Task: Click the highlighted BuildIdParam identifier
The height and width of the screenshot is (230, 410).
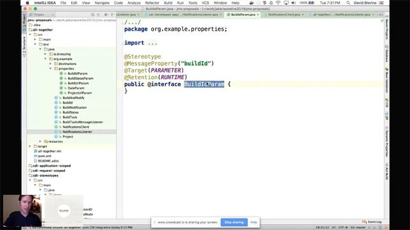Action: pyautogui.click(x=204, y=84)
